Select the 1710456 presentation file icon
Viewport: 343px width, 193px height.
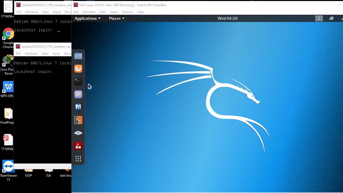point(8,142)
